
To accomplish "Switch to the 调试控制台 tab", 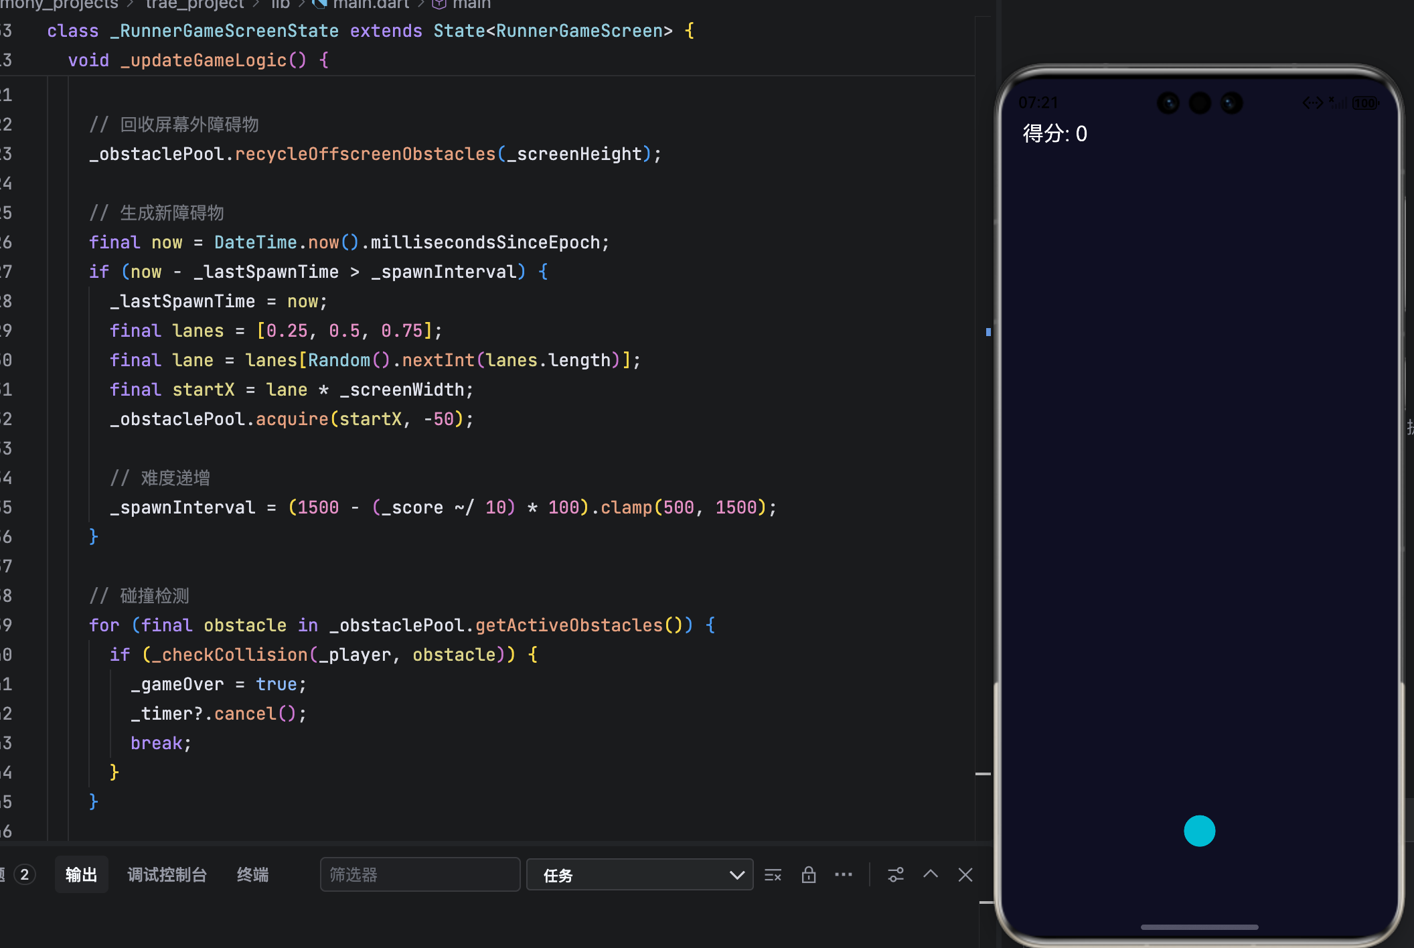I will [167, 875].
